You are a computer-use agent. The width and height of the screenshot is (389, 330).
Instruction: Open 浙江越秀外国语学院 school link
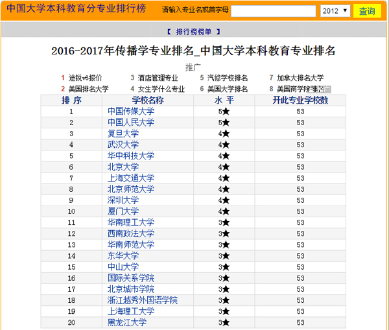click(143, 300)
